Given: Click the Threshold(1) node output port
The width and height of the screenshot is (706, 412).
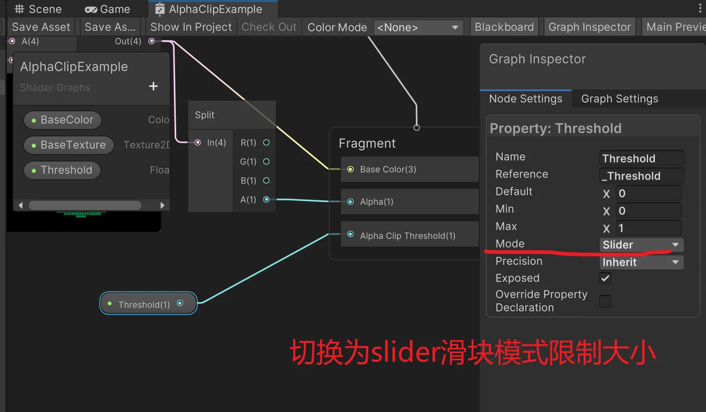Looking at the screenshot, I should [x=180, y=303].
